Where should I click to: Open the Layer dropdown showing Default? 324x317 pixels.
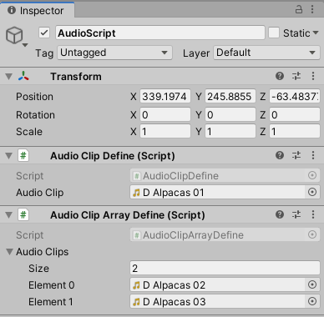click(266, 53)
